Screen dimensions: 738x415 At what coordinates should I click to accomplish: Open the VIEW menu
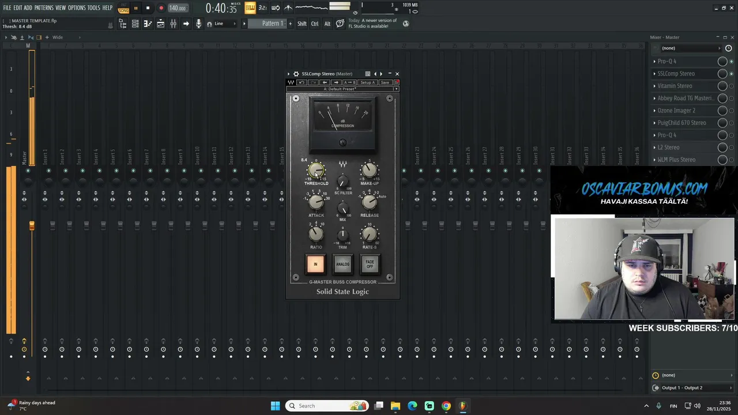tap(61, 8)
